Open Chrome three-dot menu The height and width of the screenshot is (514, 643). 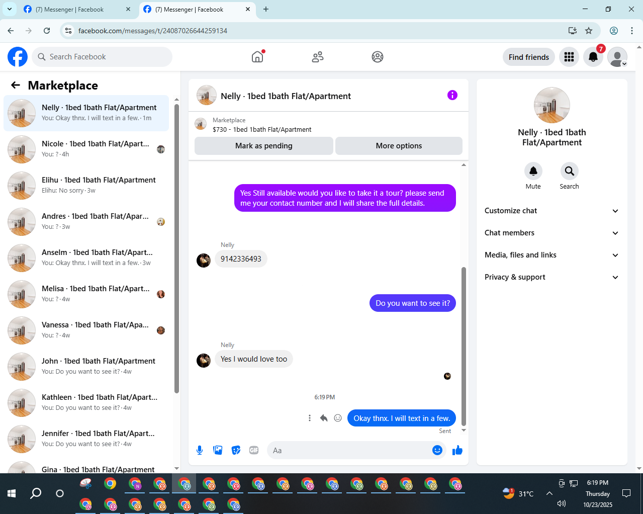pyautogui.click(x=632, y=31)
